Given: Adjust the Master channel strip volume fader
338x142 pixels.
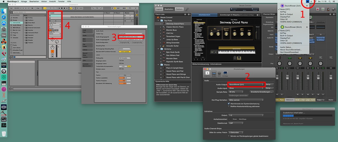Looking at the screenshot, I should [x=331, y=78].
